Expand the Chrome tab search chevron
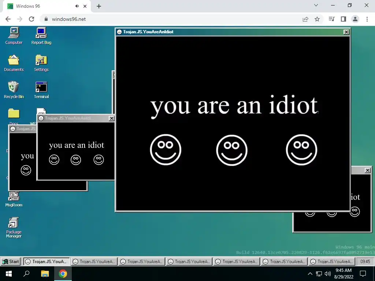Viewport: 375px width, 281px height. (316, 5)
